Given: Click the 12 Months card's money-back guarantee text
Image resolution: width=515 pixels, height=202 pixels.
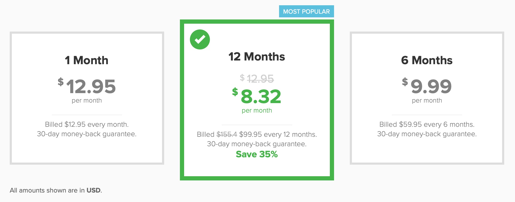Looking at the screenshot, I should pyautogui.click(x=257, y=144).
